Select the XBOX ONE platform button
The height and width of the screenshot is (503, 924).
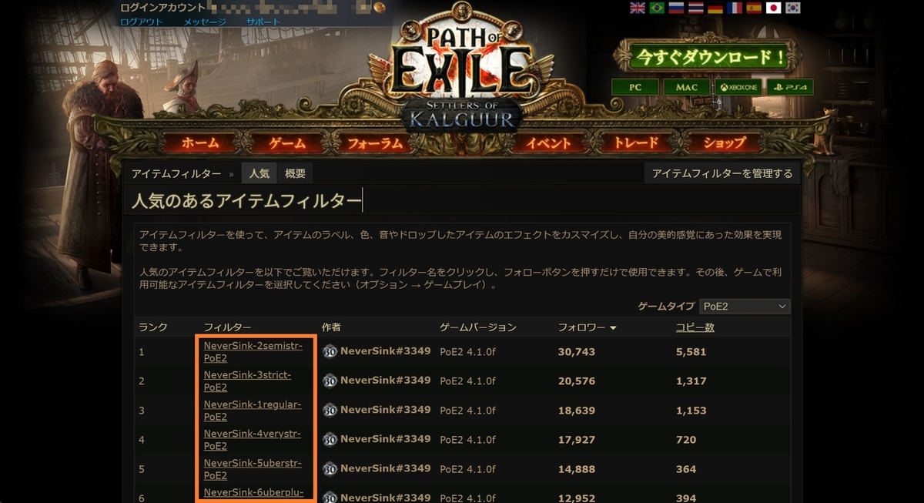point(739,87)
